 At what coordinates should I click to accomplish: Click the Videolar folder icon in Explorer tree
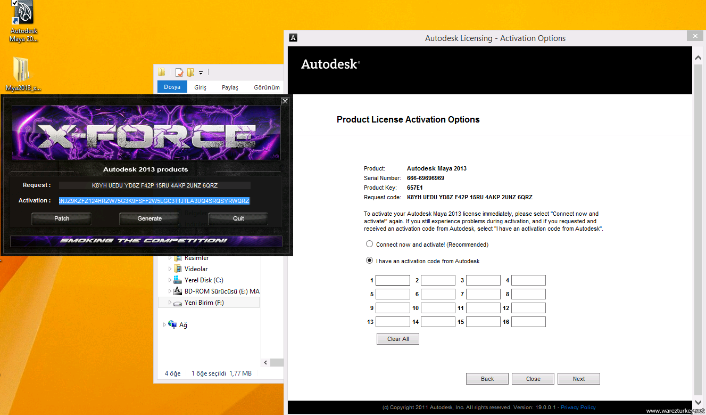(x=178, y=269)
